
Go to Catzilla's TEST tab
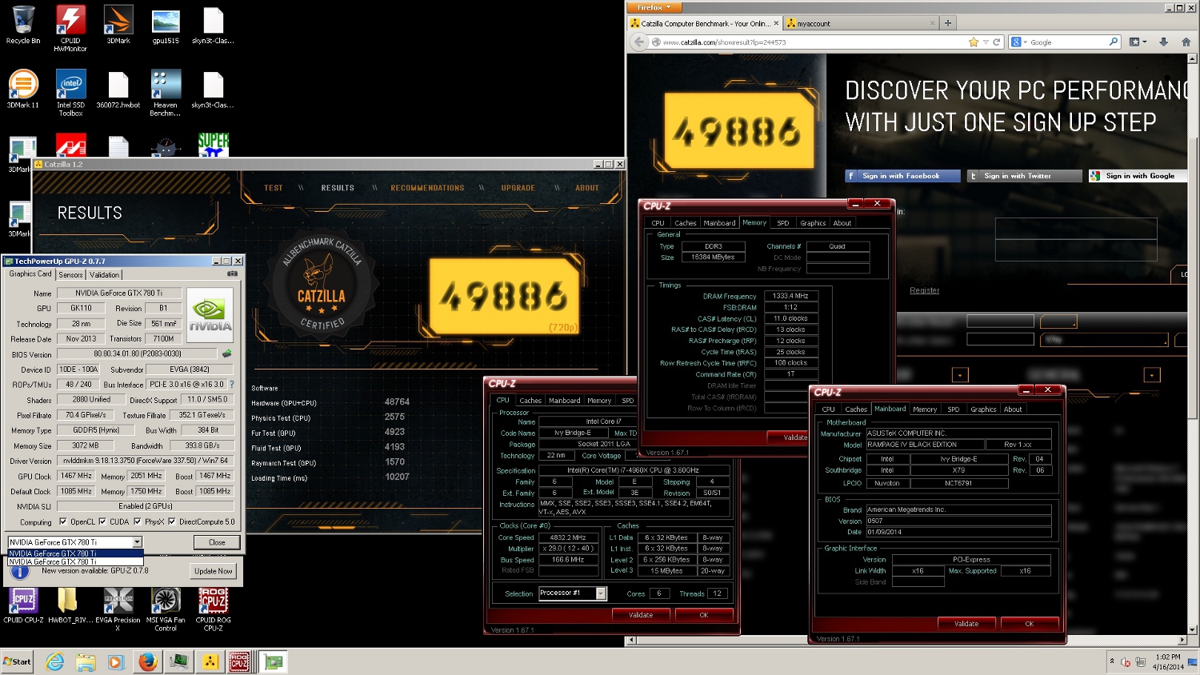click(274, 188)
